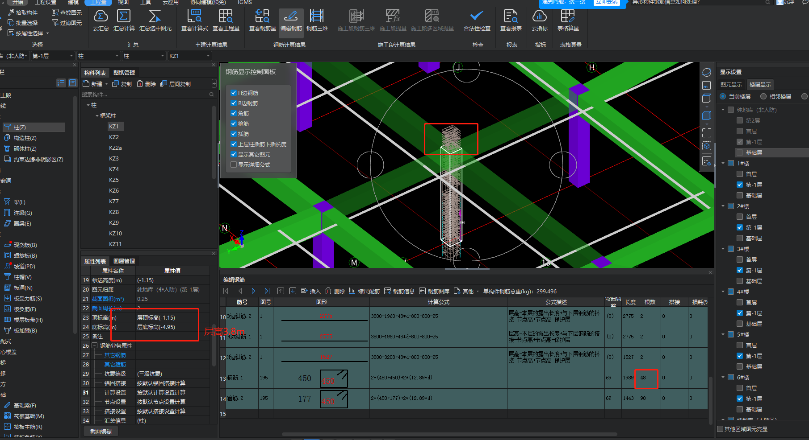
Task: Select 柱(Z) column component in sidebar
Action: [34, 127]
